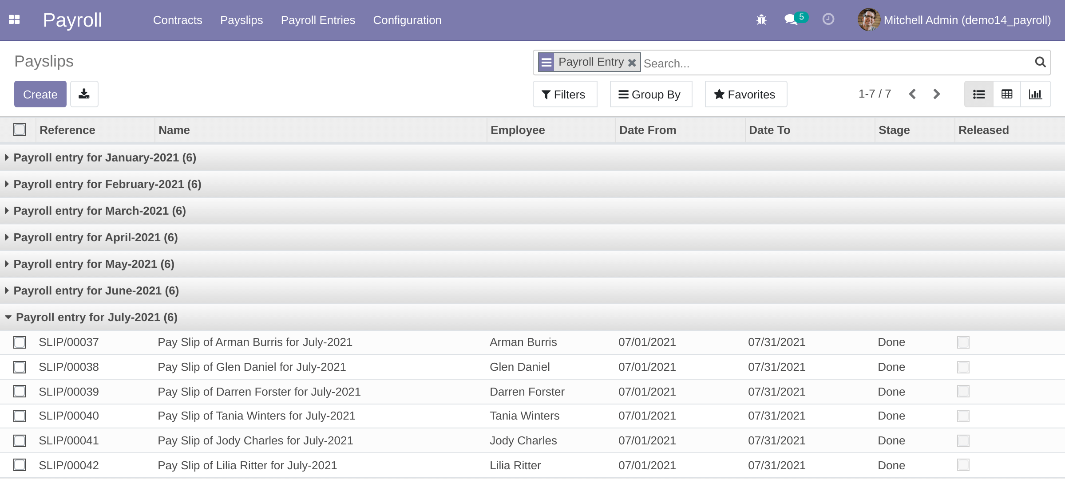Viewport: 1065px width, 479px height.
Task: Check the SLIP/00037 row checkbox
Action: pos(20,342)
